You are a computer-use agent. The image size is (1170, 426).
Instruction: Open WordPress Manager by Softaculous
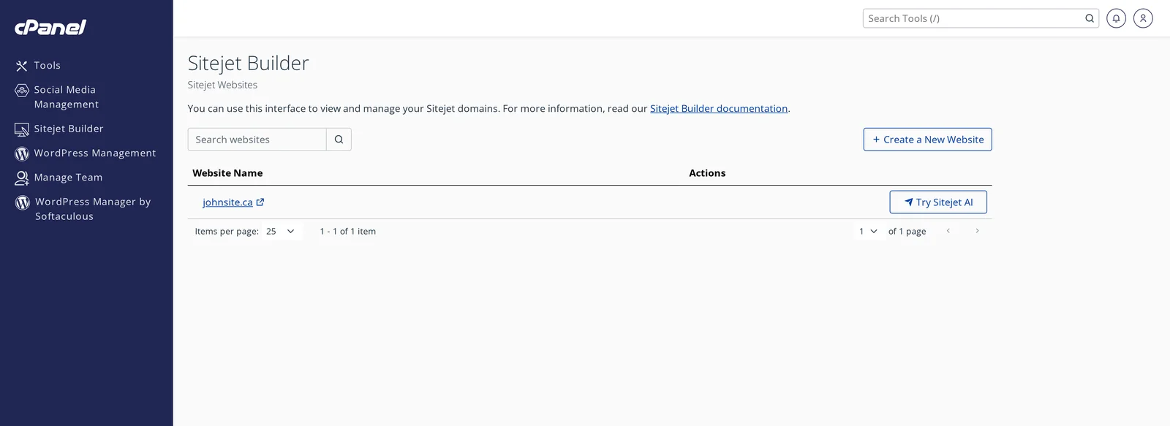(93, 209)
